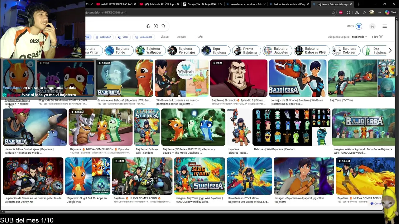The image size is (399, 224).
Task: Open Lo mejor de Eli Shane image
Action: coord(298,78)
